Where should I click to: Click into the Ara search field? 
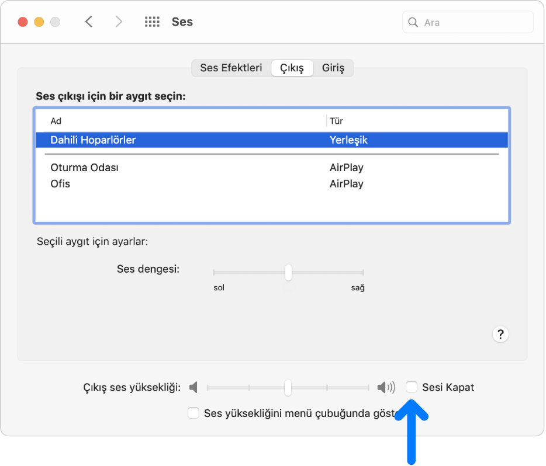468,22
